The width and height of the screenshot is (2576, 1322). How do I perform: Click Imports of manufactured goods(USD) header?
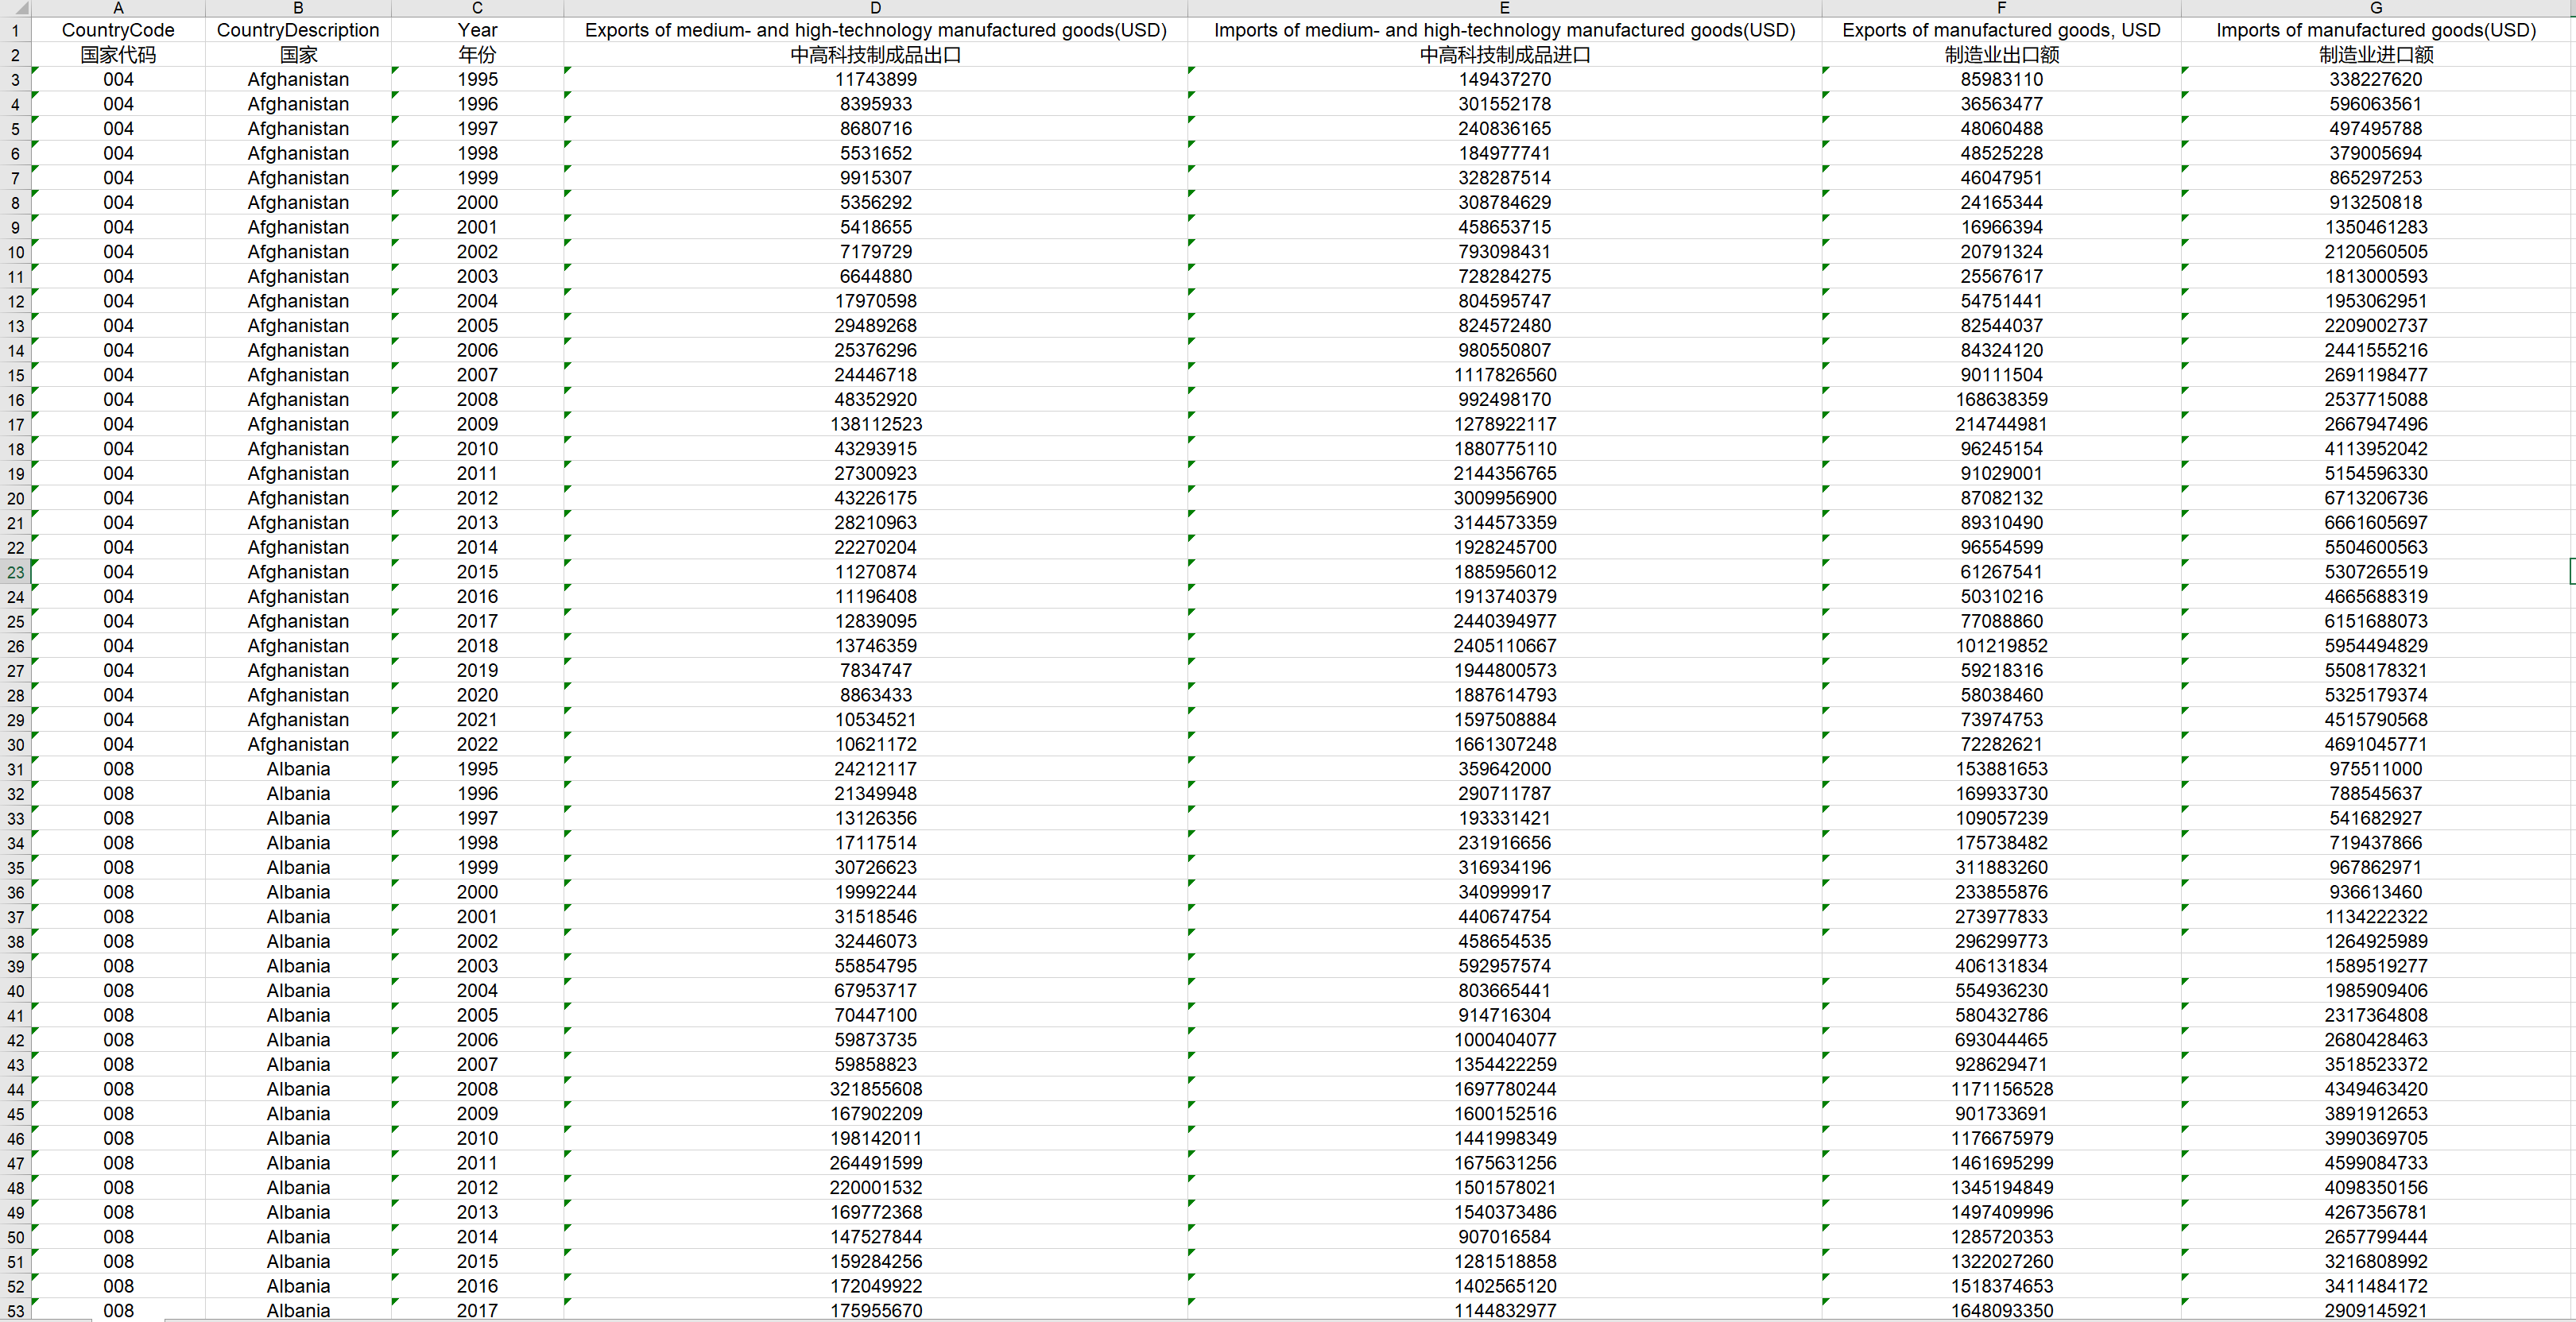point(2375,30)
